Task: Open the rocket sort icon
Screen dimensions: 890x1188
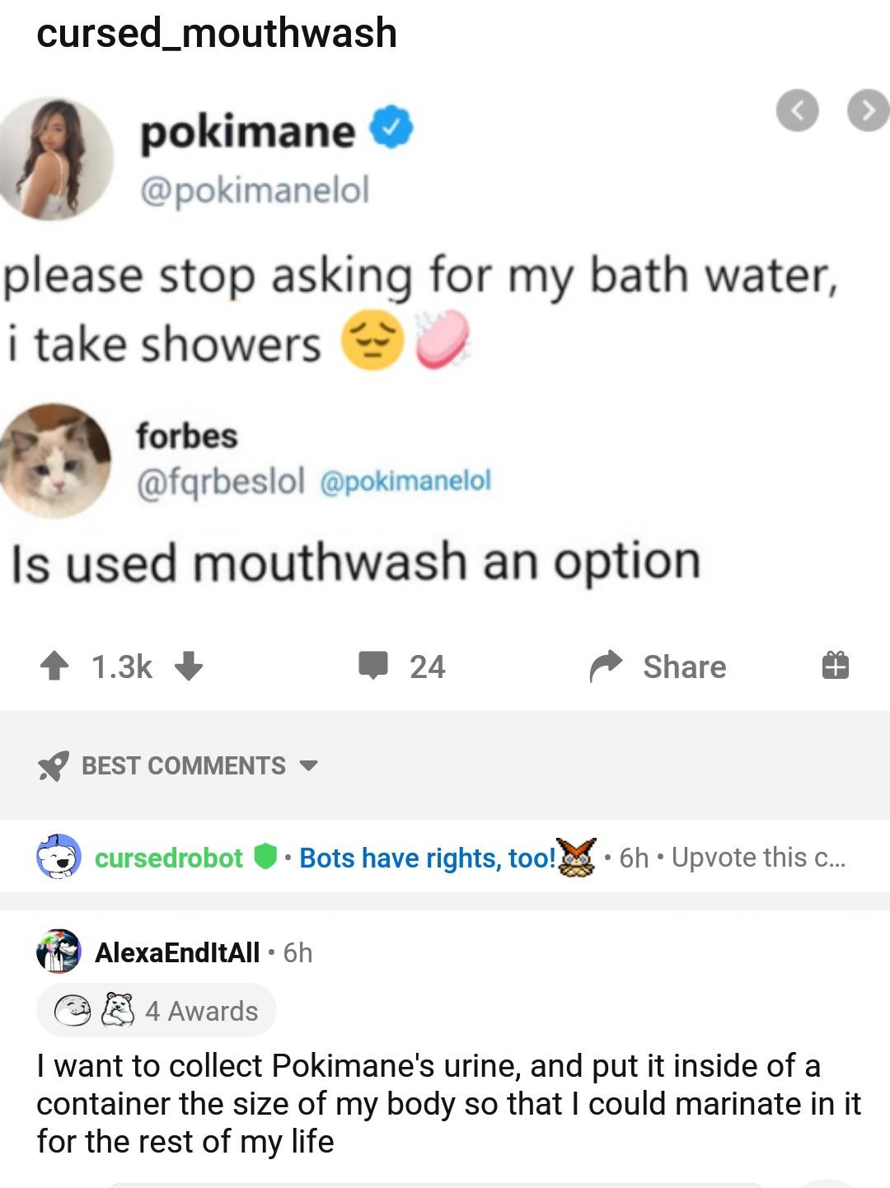Action: click(54, 765)
